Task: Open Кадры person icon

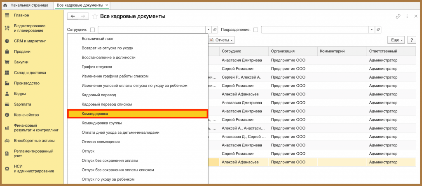Action: [7, 94]
